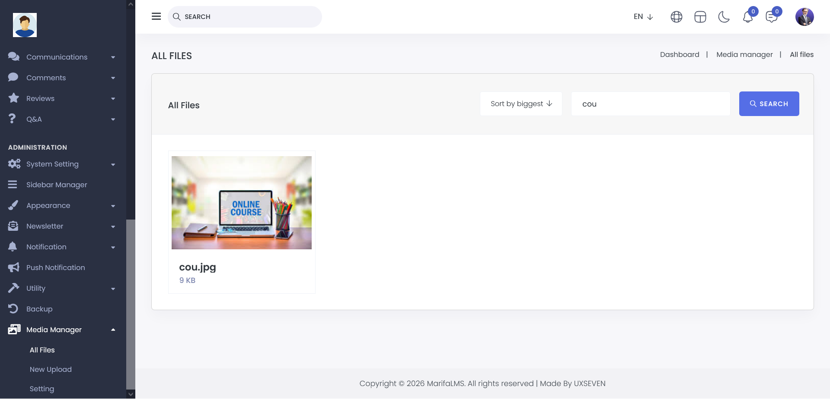Open the Sort by biggest dropdown

click(x=521, y=104)
